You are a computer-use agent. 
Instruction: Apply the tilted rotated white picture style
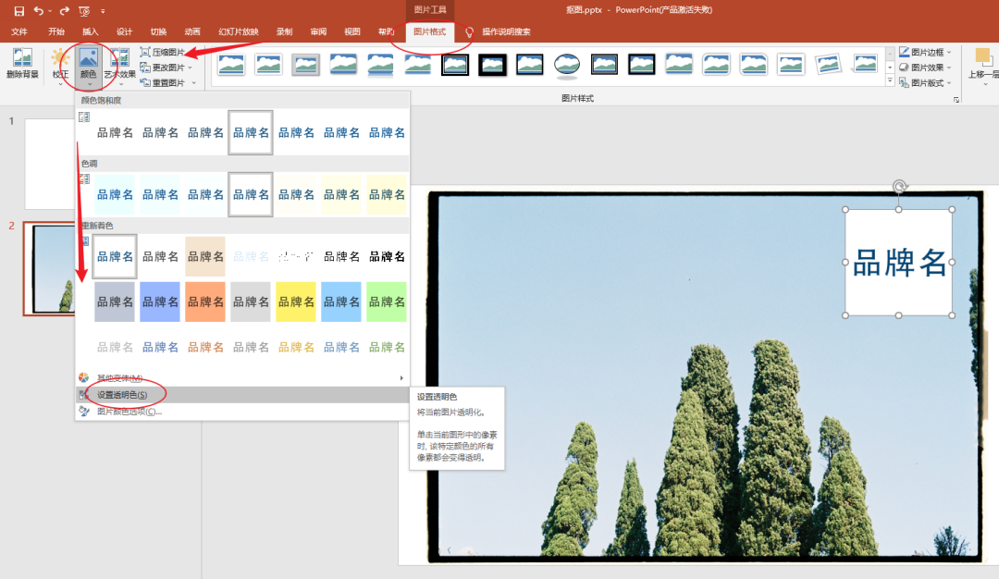tap(828, 65)
